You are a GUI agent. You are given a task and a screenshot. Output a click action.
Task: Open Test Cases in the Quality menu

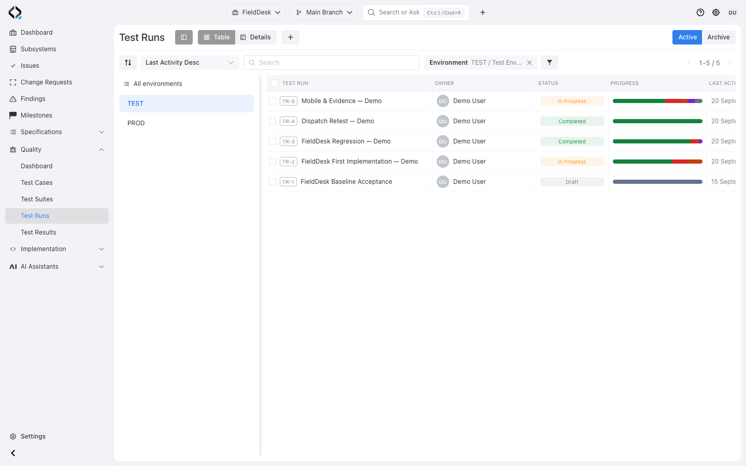pos(57,183)
